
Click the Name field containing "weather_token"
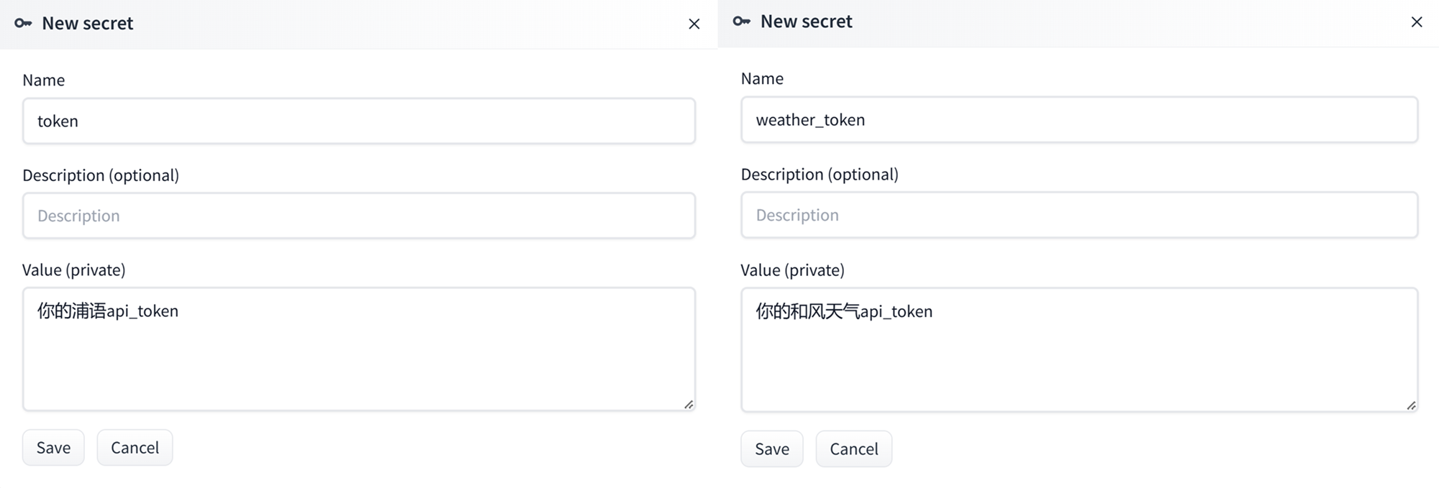1079,120
